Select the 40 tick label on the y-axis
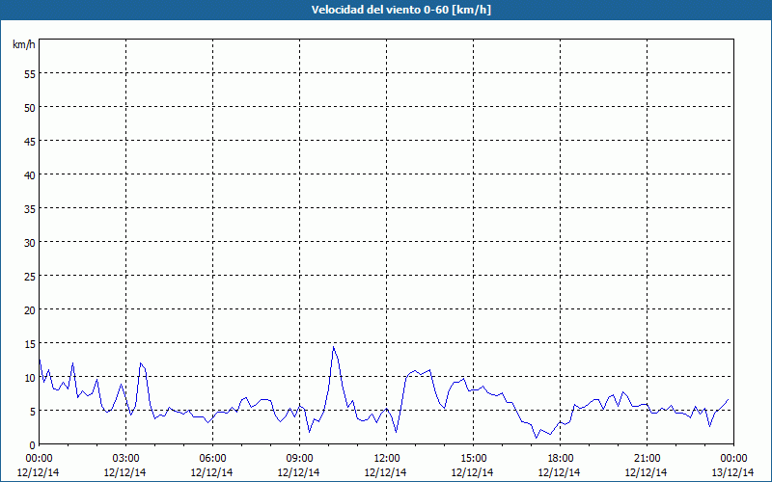This screenshot has height=482, width=772. (30, 175)
